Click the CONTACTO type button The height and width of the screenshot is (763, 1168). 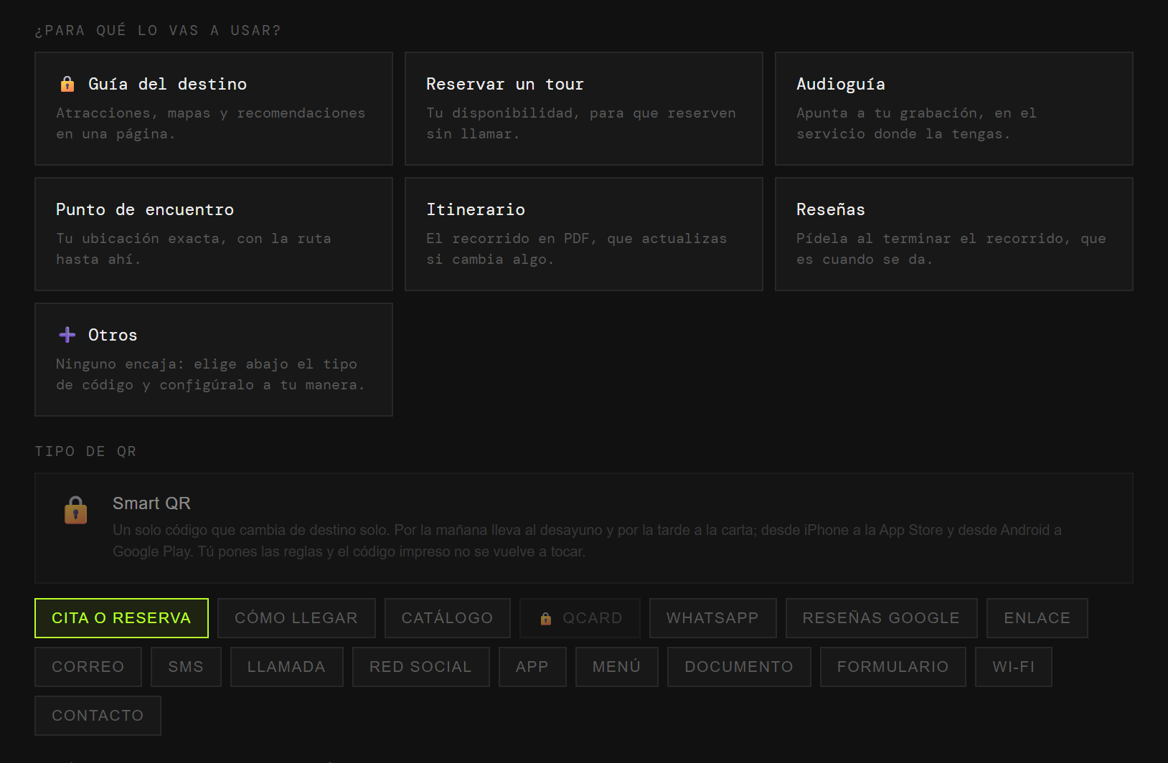click(98, 716)
